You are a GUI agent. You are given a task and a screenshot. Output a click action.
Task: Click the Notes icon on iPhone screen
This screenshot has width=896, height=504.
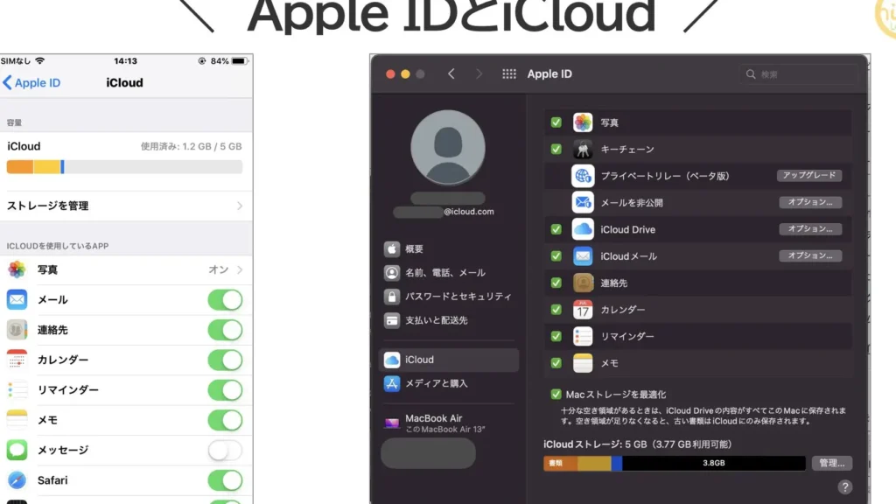click(17, 419)
